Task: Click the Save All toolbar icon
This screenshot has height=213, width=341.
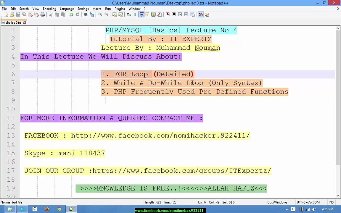Action: (x=24, y=14)
